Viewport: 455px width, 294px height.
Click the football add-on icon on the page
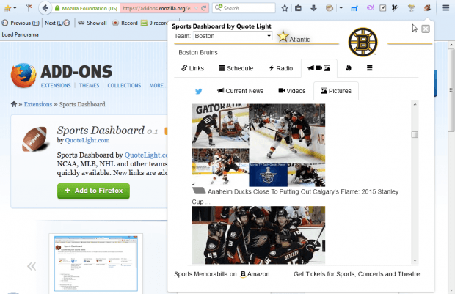(34, 139)
